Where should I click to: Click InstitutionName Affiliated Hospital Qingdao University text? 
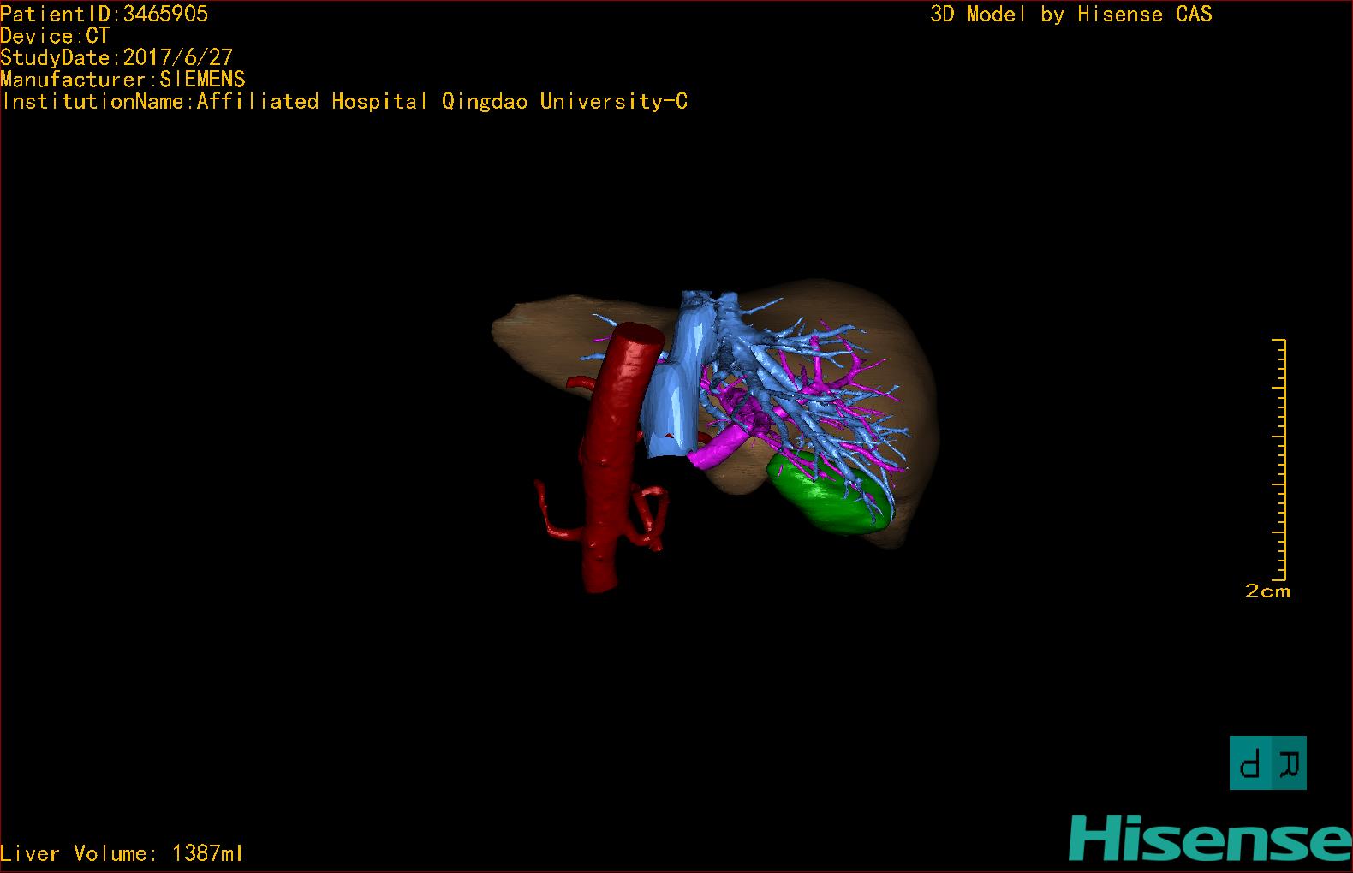tap(344, 102)
